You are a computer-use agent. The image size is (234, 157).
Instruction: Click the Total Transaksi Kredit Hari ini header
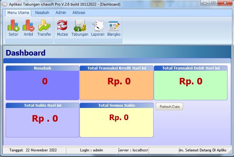[117, 68]
